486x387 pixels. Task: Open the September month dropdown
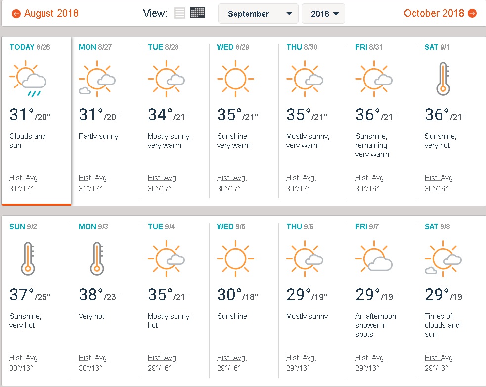pos(258,14)
